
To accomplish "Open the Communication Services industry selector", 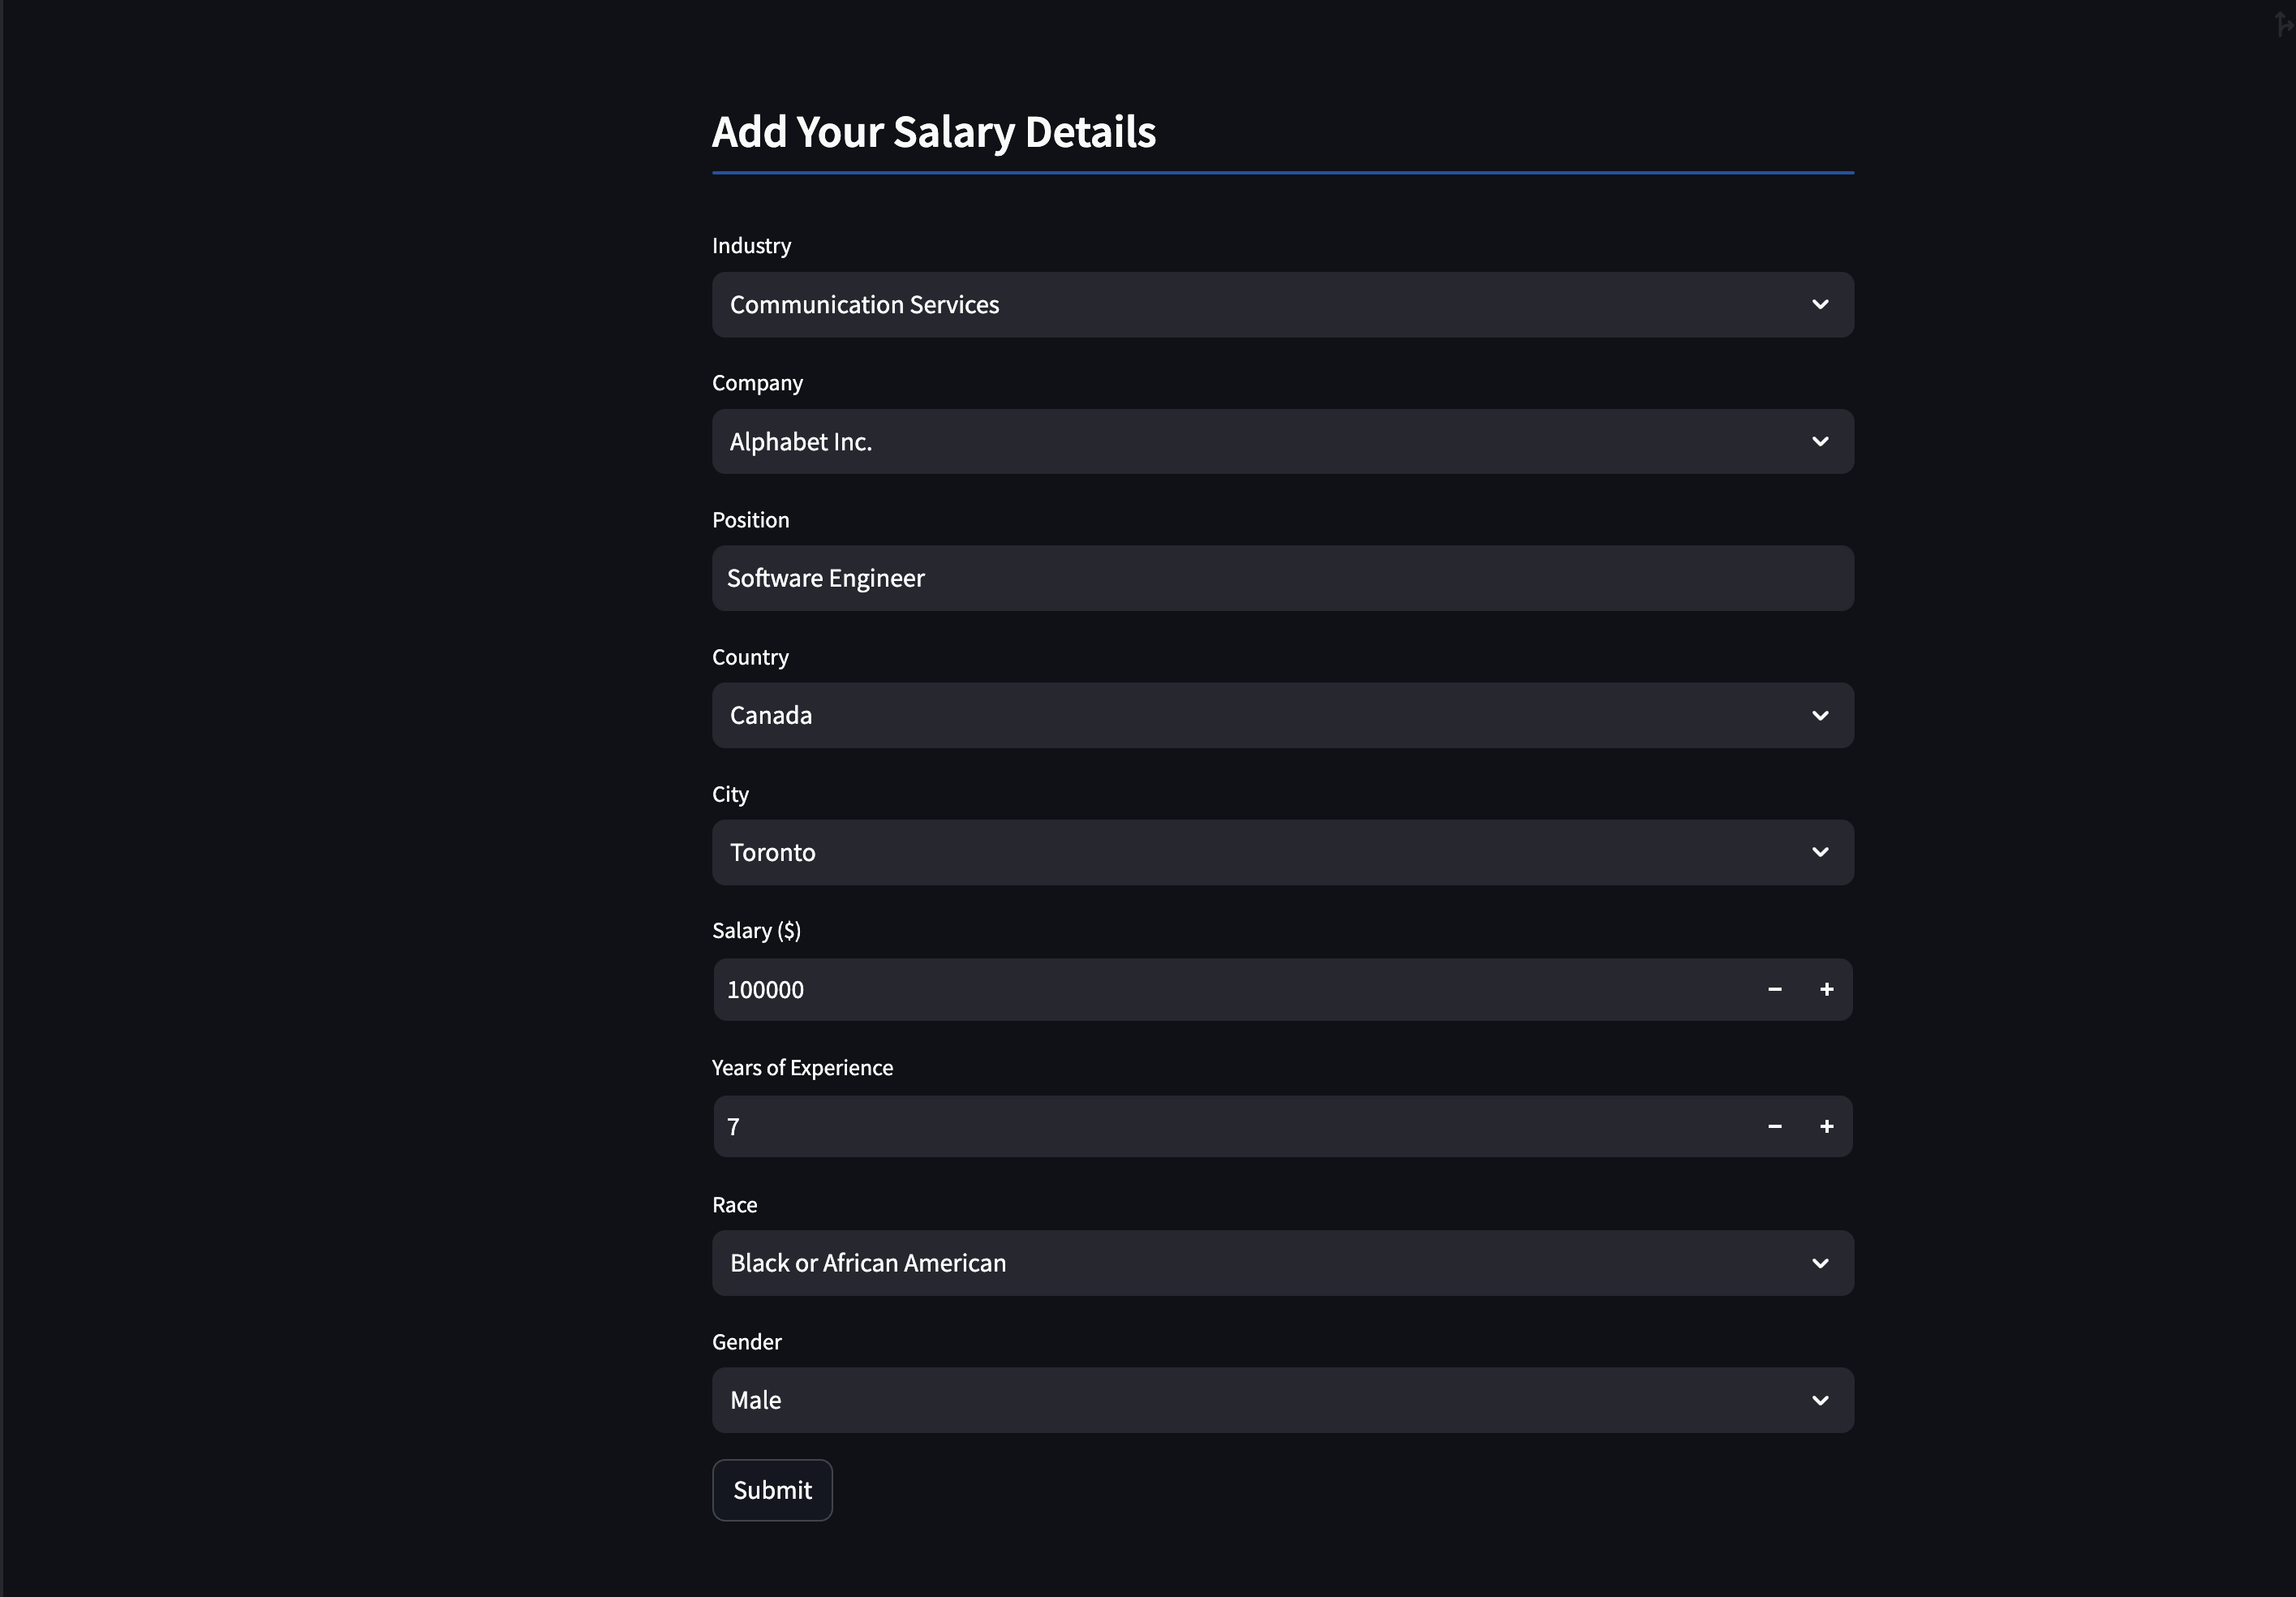I will pos(1260,305).
